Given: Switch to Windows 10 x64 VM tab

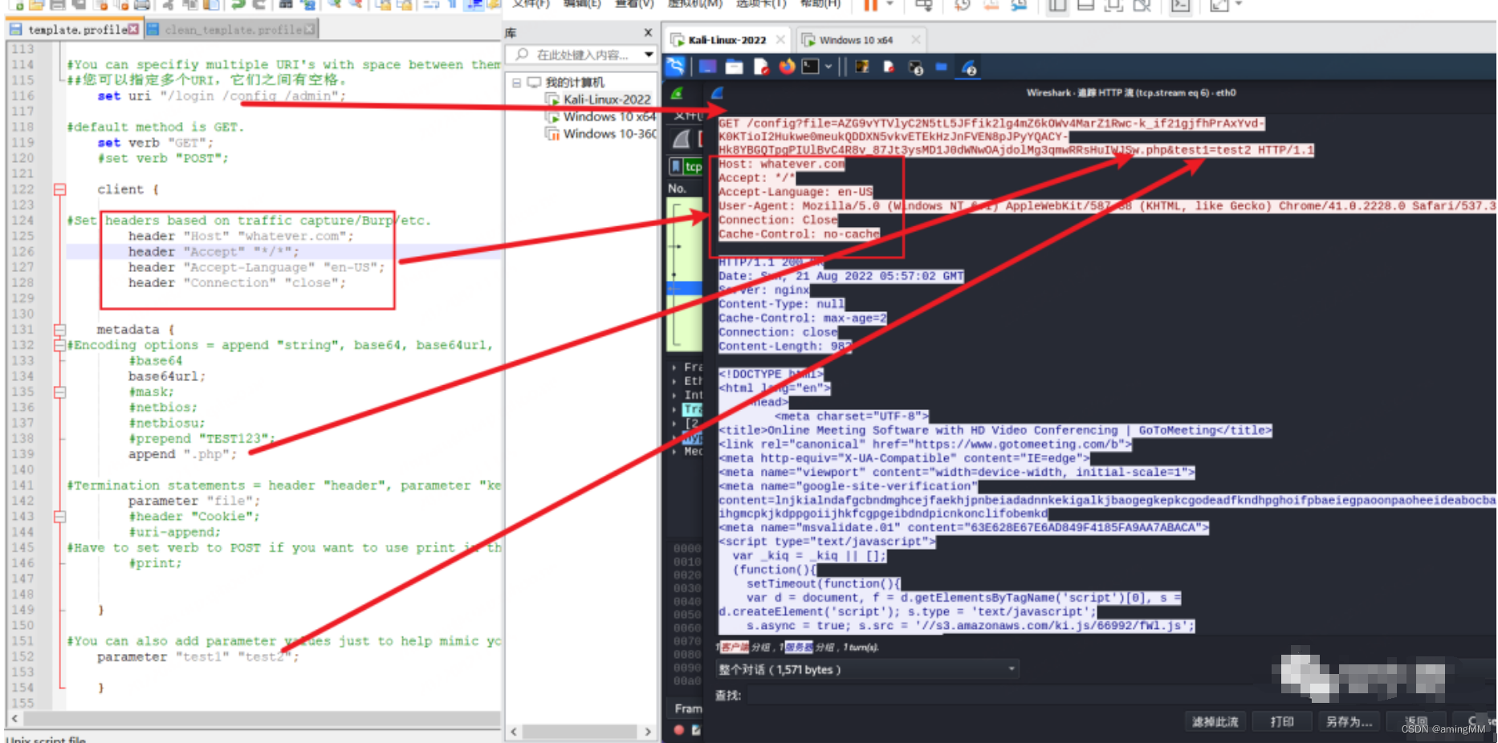Looking at the screenshot, I should [x=855, y=39].
